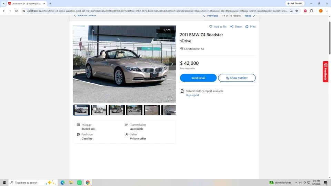331x186 pixels.
Task: Open fullscreen photo view icon
Action: click(170, 98)
